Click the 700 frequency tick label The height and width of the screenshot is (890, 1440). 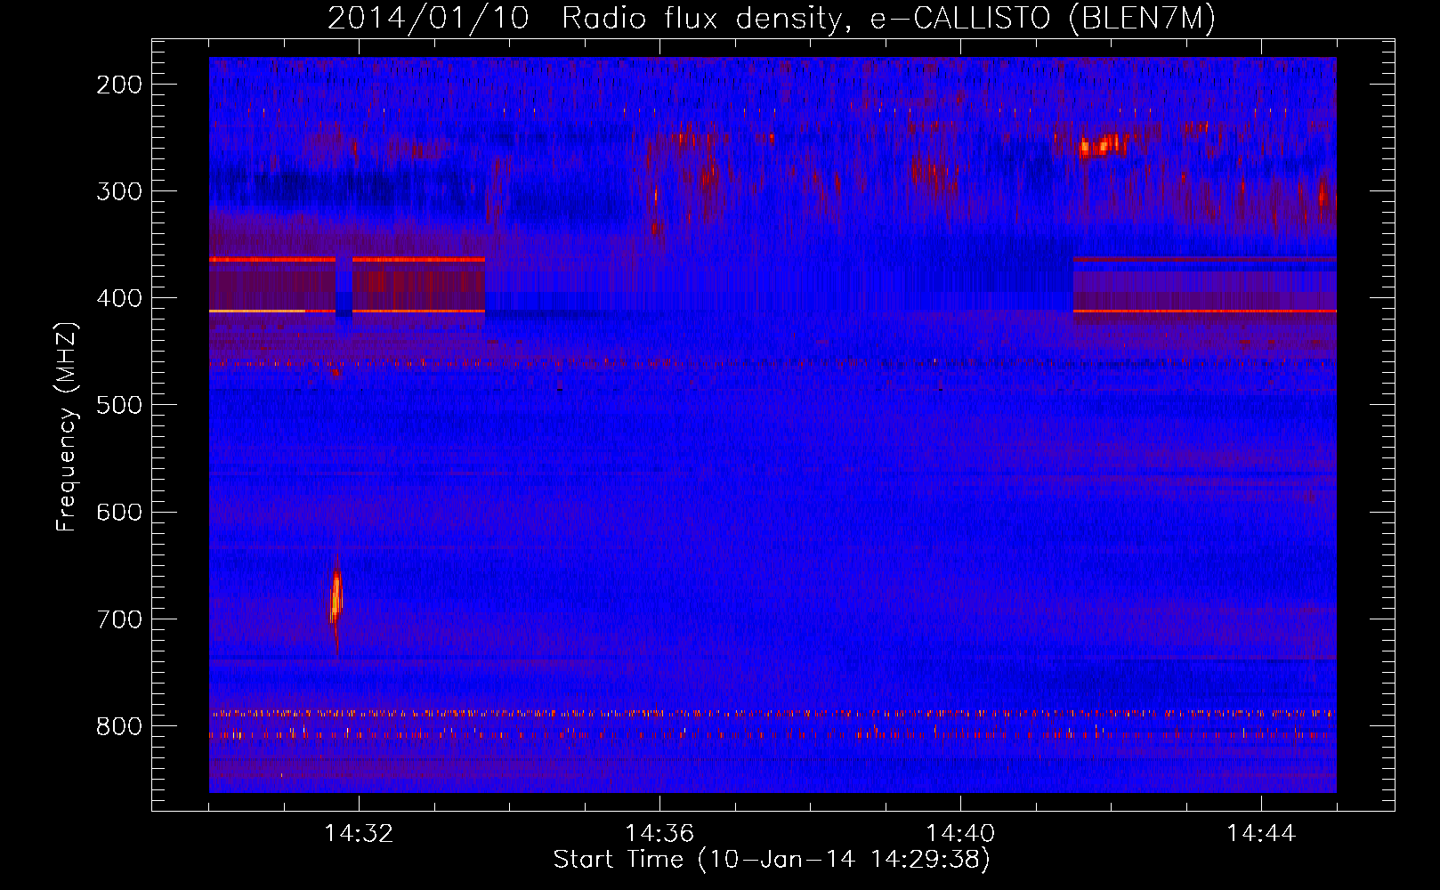119,619
